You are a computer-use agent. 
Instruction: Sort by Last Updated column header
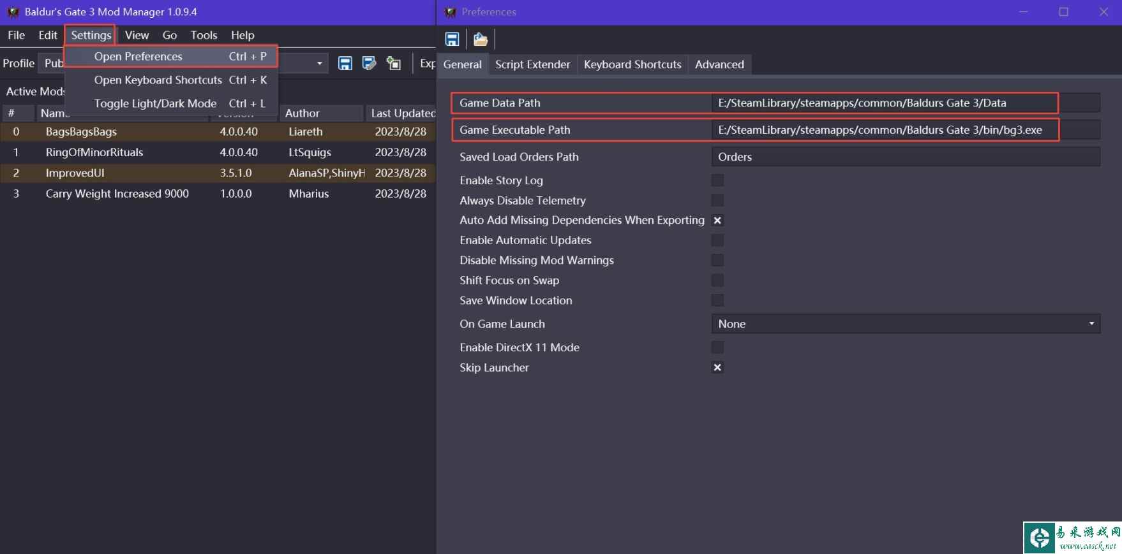tap(401, 113)
